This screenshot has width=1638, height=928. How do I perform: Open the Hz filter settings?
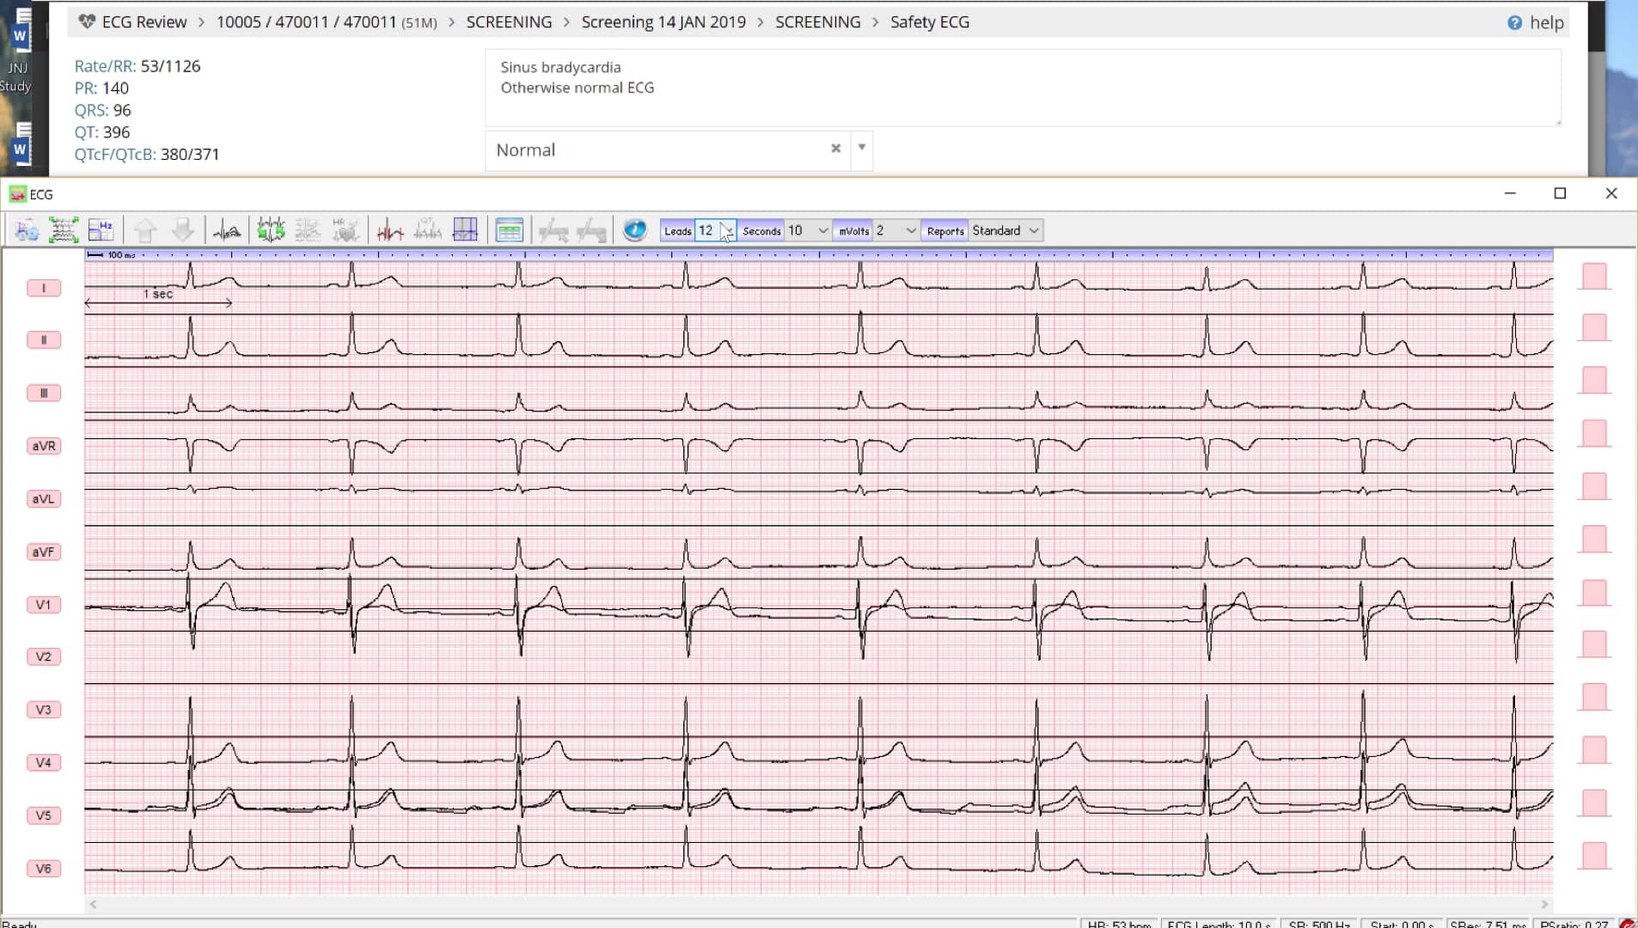101,229
